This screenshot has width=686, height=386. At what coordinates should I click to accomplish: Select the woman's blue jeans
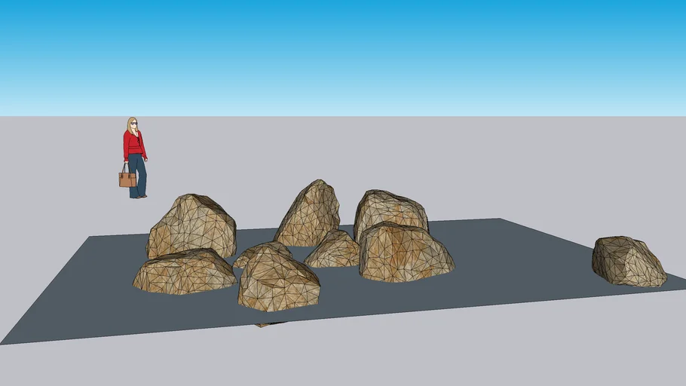(x=138, y=176)
